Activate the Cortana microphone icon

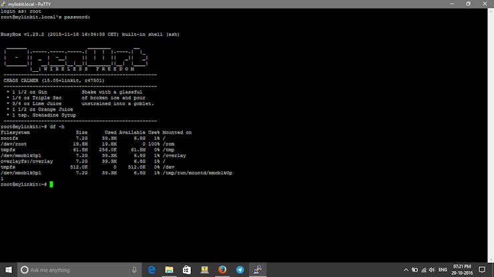134,270
